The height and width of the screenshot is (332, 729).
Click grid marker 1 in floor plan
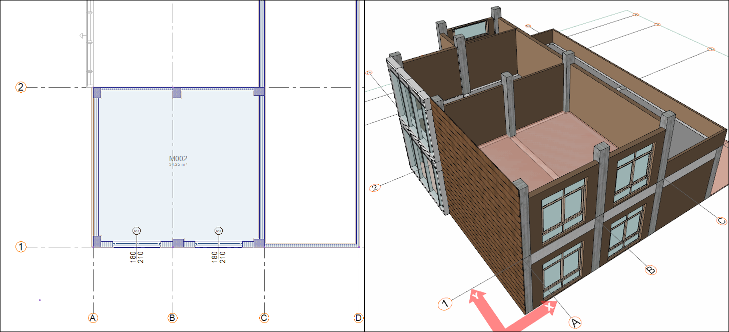[21, 247]
